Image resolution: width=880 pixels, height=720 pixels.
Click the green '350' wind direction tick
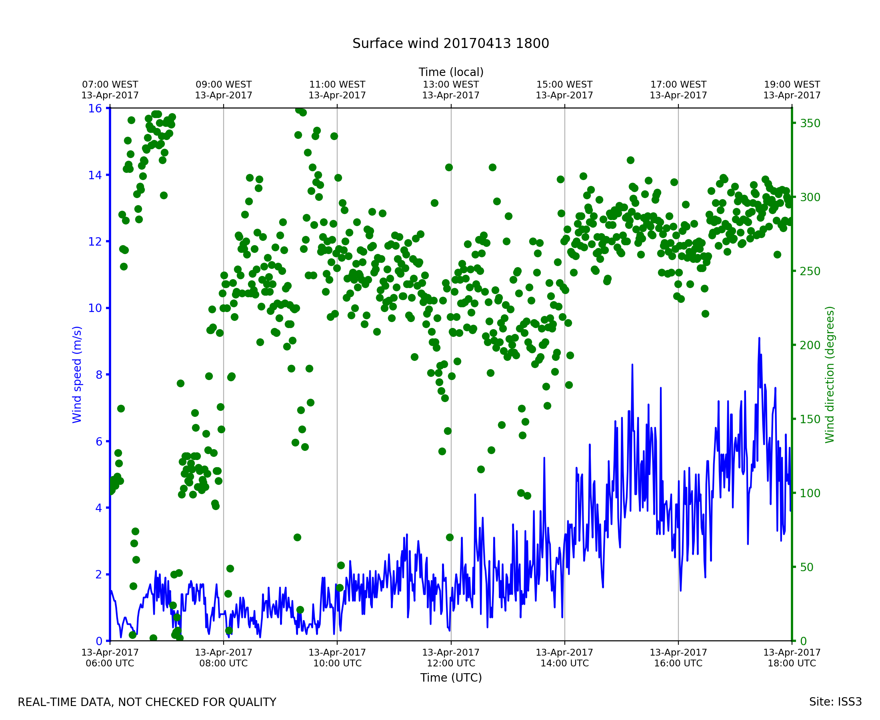(810, 124)
